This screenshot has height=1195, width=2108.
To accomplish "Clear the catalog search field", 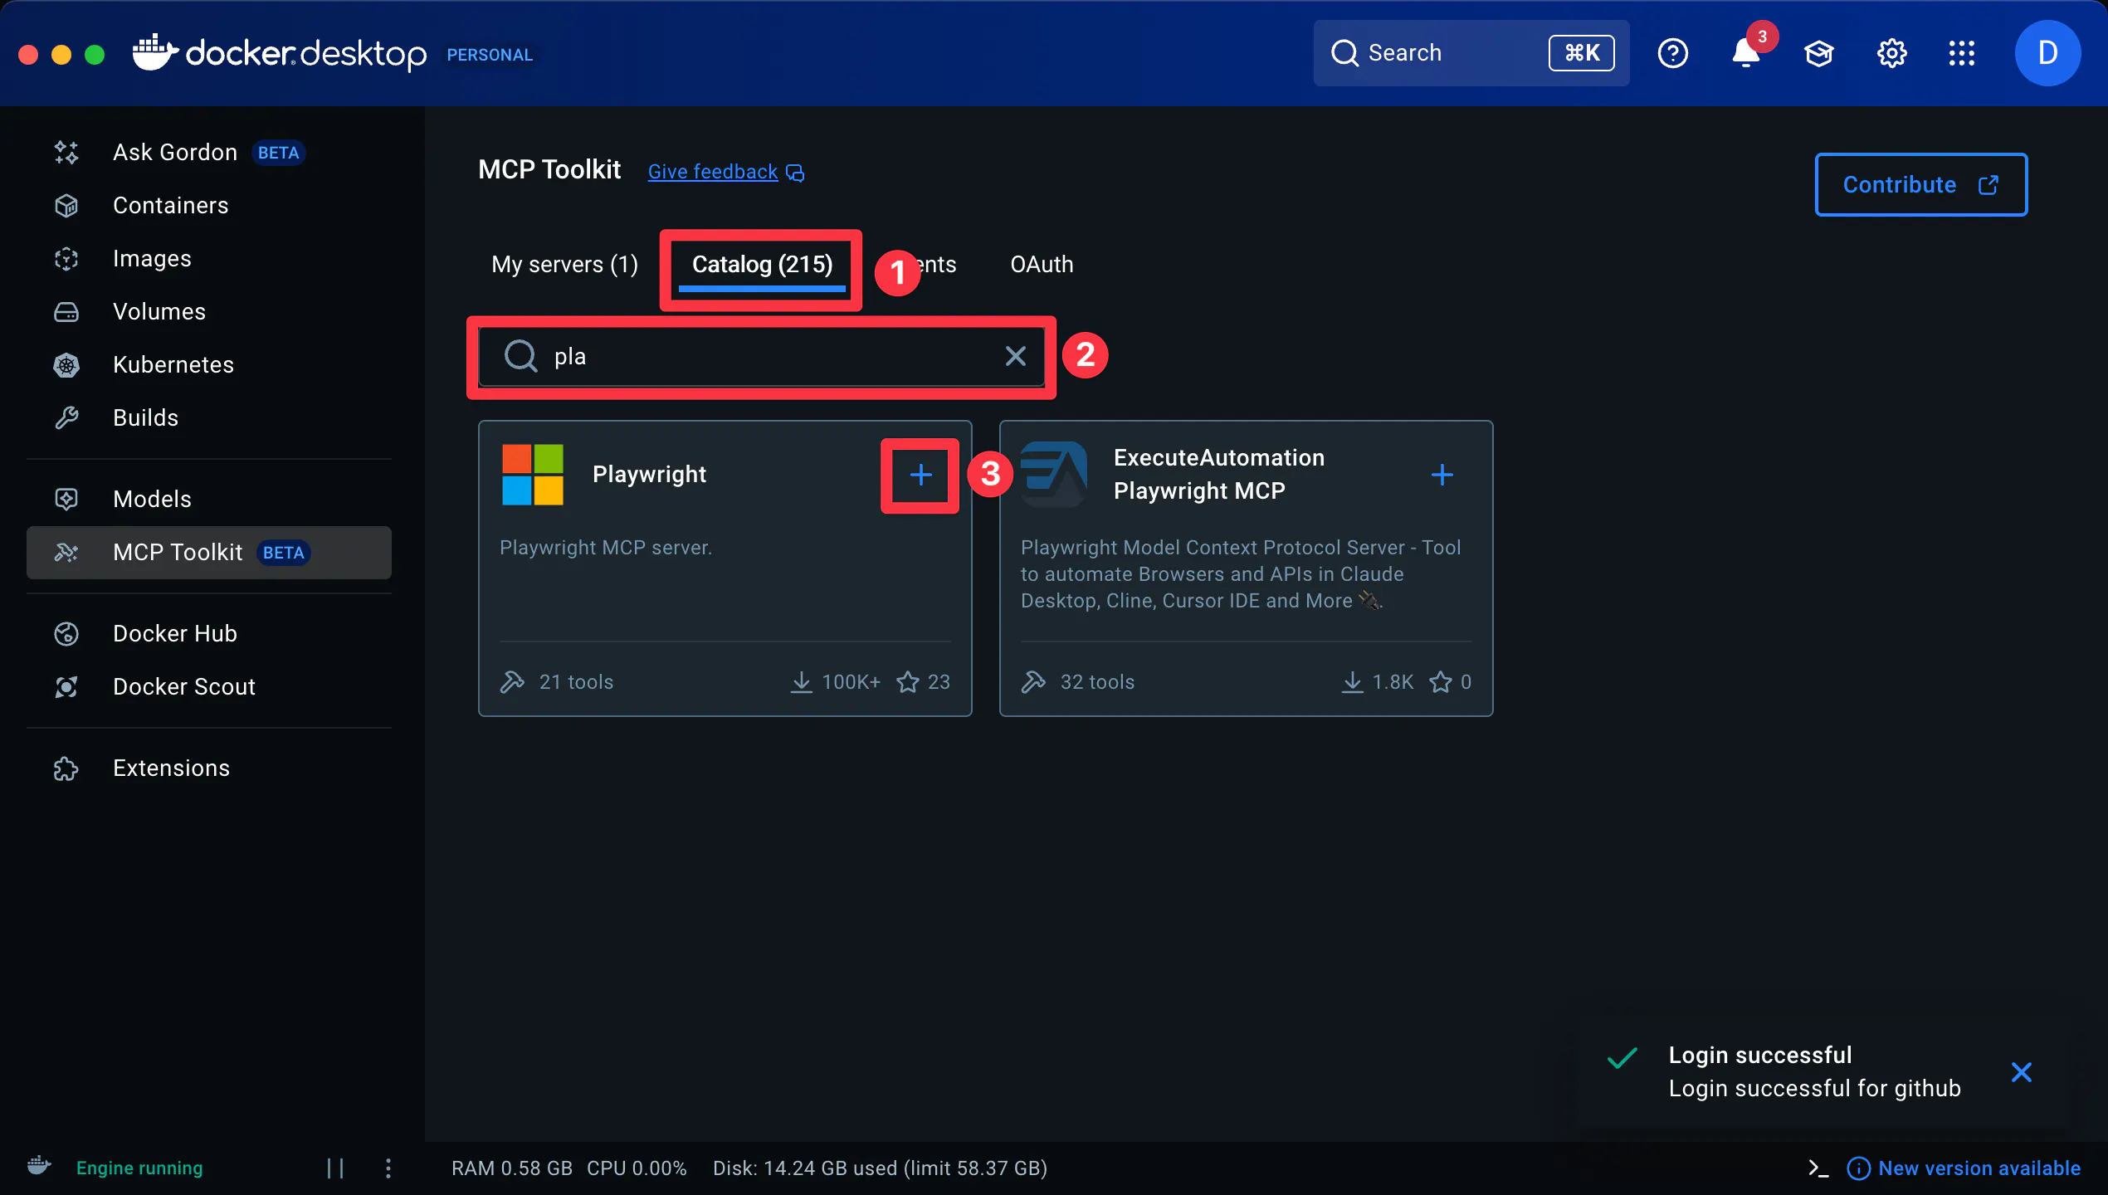I will 1016,357.
